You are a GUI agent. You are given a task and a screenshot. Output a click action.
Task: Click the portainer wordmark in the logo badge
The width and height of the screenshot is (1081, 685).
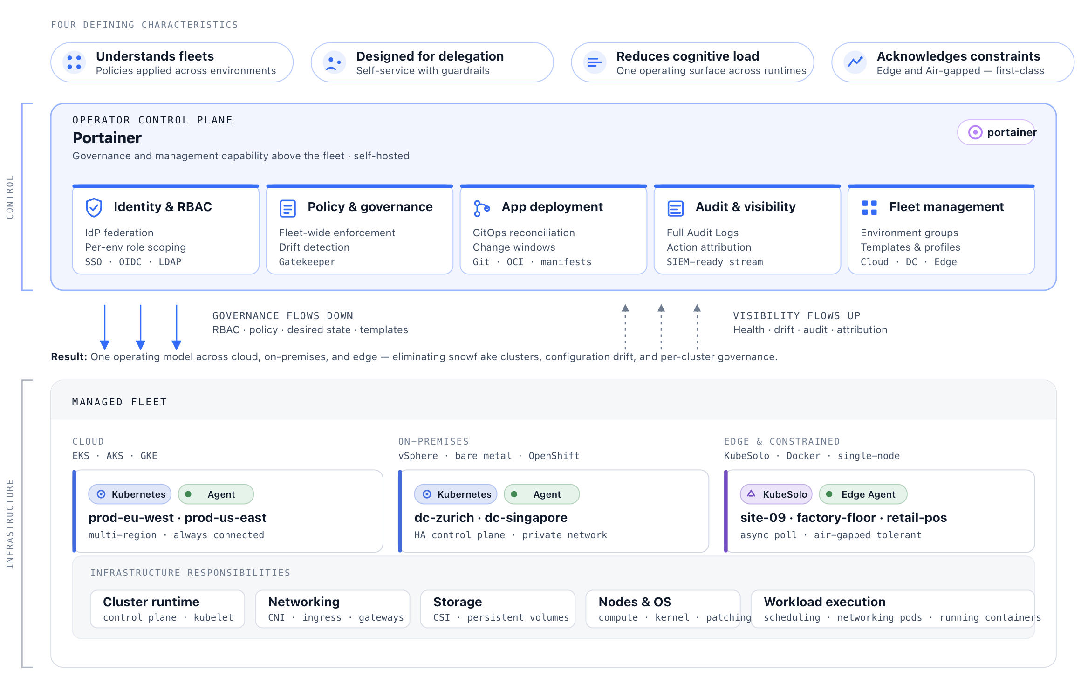point(1012,132)
